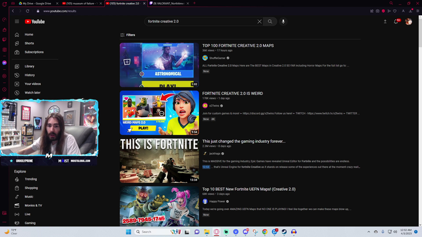
Task: Open the x2Twins channel link
Action: coord(214,106)
